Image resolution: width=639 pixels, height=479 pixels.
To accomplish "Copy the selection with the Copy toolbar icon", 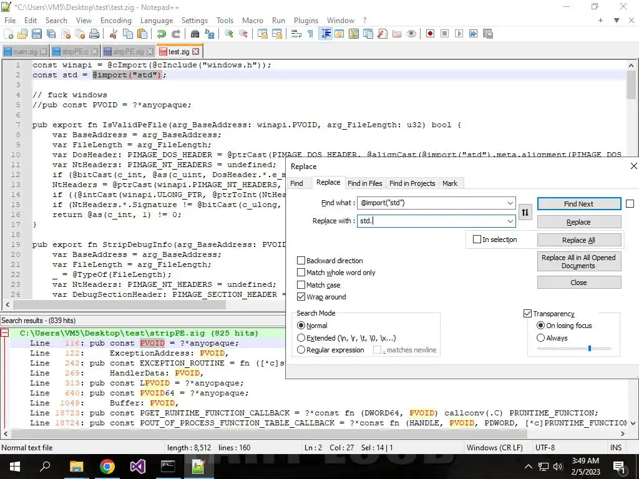I will pos(128,34).
